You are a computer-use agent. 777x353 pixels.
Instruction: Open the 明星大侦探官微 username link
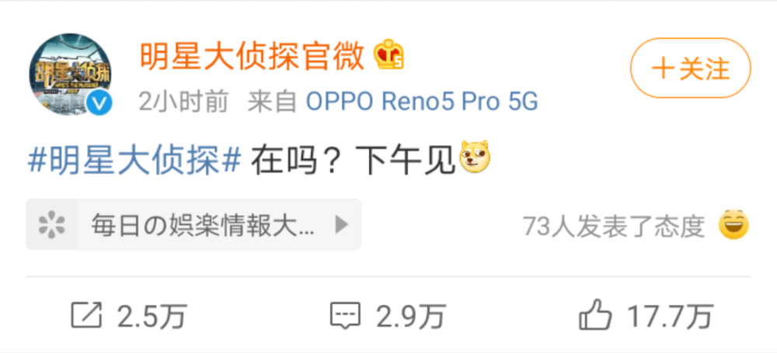click(253, 55)
